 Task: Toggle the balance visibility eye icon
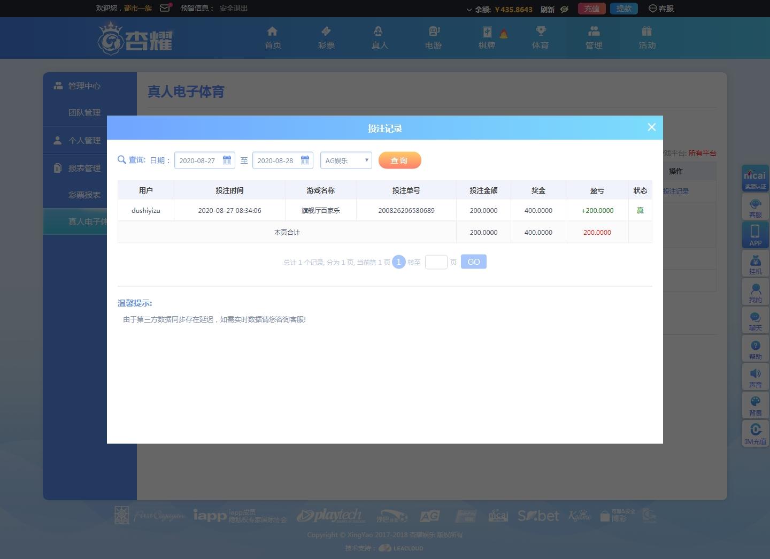(x=564, y=9)
